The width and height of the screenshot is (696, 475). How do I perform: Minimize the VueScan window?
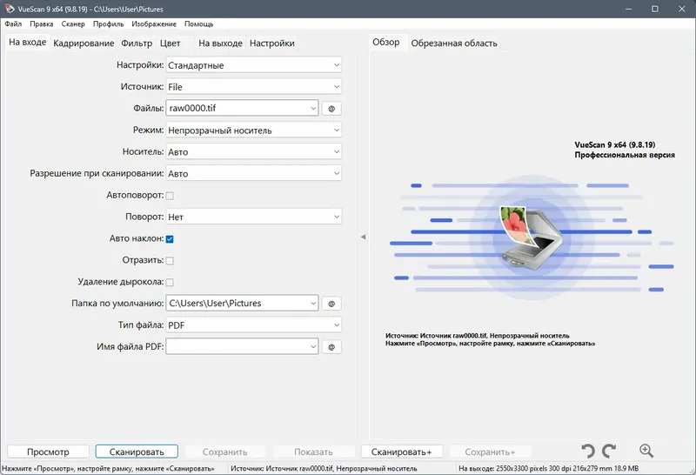point(628,9)
